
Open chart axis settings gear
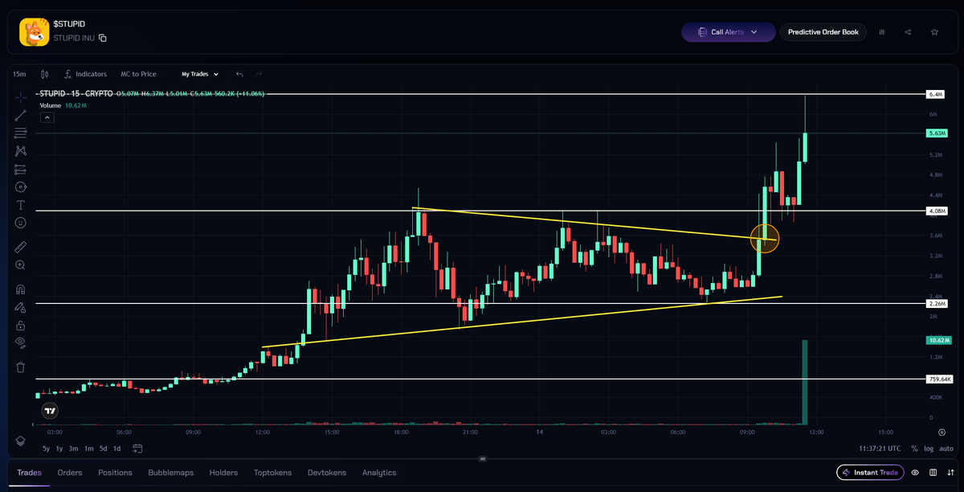[942, 432]
